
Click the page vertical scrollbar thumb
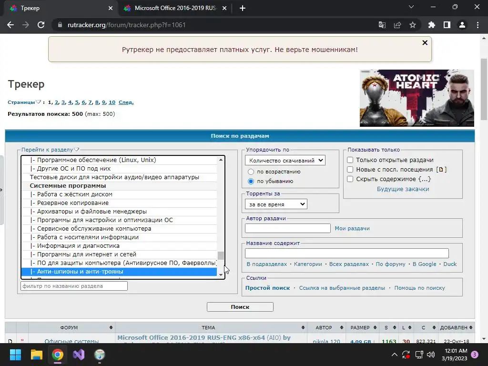[x=484, y=89]
